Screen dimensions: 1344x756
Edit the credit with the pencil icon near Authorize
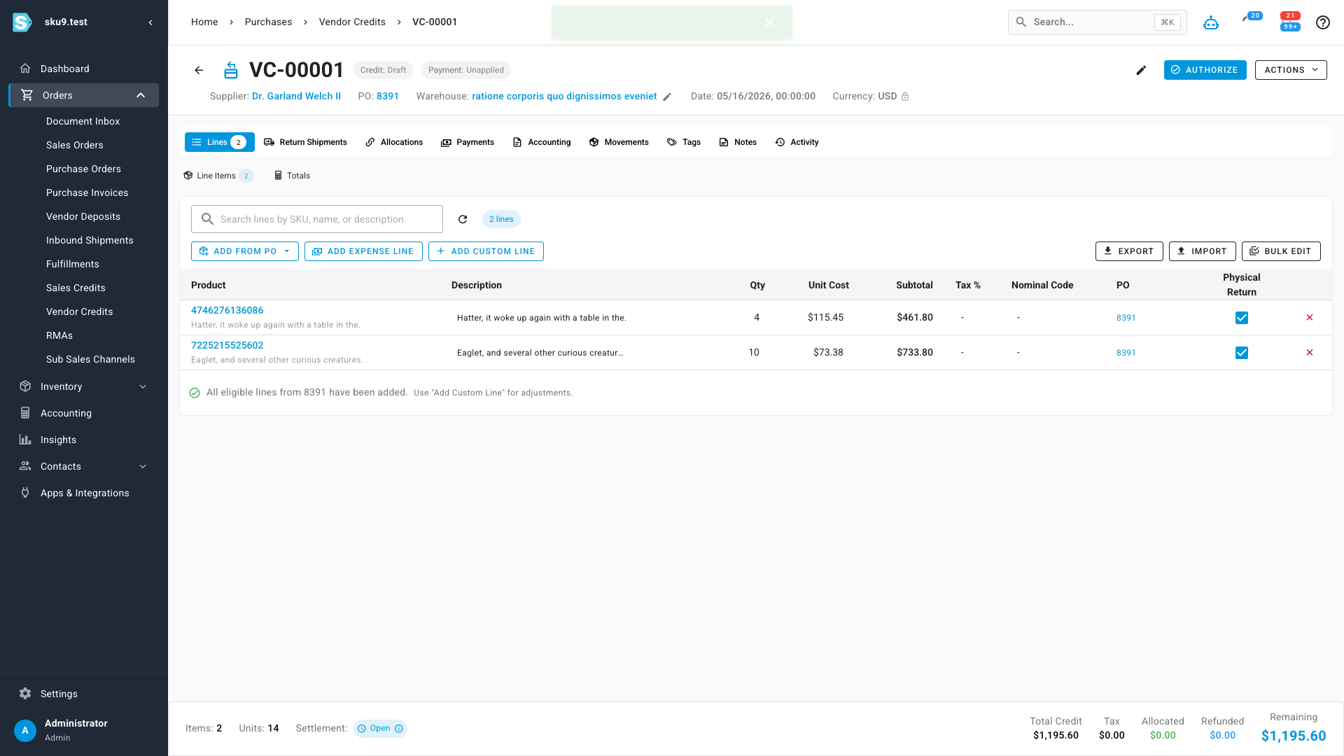[x=1141, y=70]
